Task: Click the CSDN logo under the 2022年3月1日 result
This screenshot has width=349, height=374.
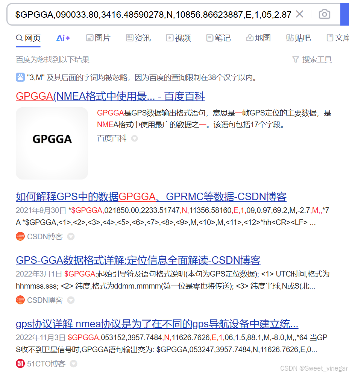Action: 20,300
